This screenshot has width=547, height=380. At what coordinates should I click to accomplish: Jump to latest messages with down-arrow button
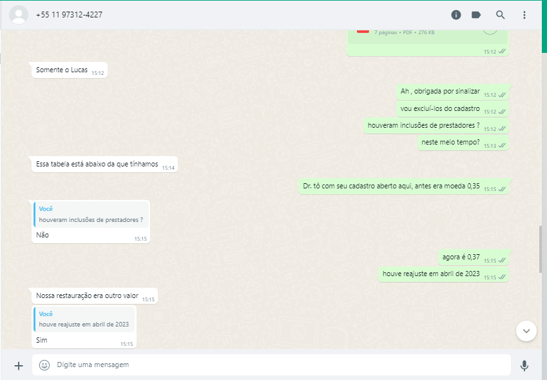526,331
